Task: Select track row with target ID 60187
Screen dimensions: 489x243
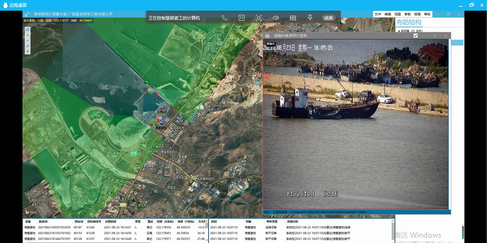Action: coord(78,227)
